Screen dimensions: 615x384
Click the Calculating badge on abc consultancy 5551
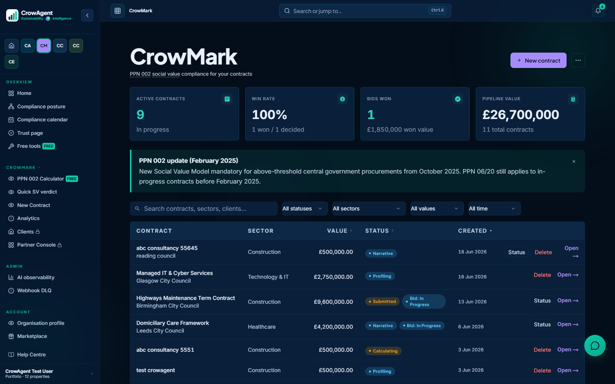pyautogui.click(x=383, y=351)
